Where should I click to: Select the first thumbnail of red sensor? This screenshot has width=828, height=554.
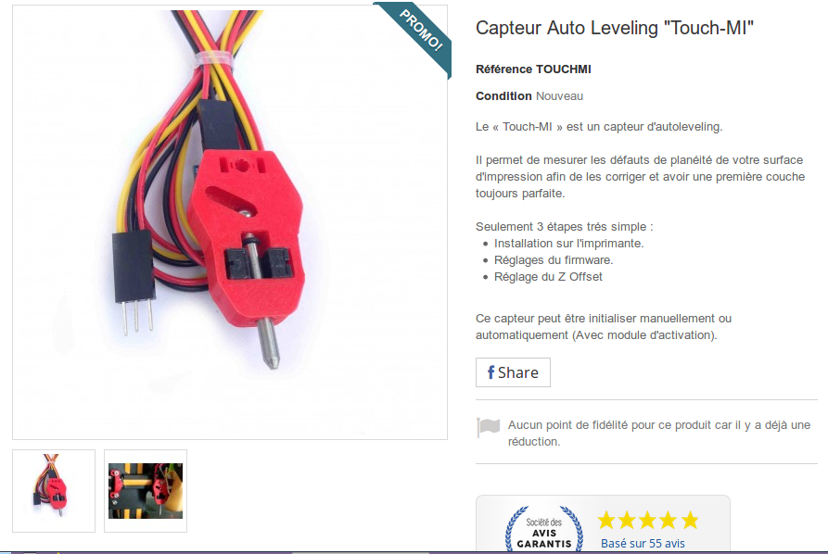pos(54,491)
